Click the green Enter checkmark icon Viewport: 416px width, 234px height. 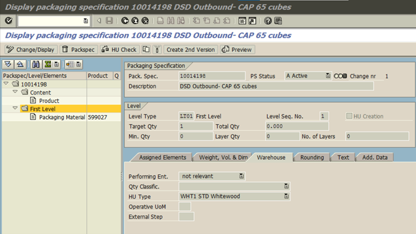8,21
